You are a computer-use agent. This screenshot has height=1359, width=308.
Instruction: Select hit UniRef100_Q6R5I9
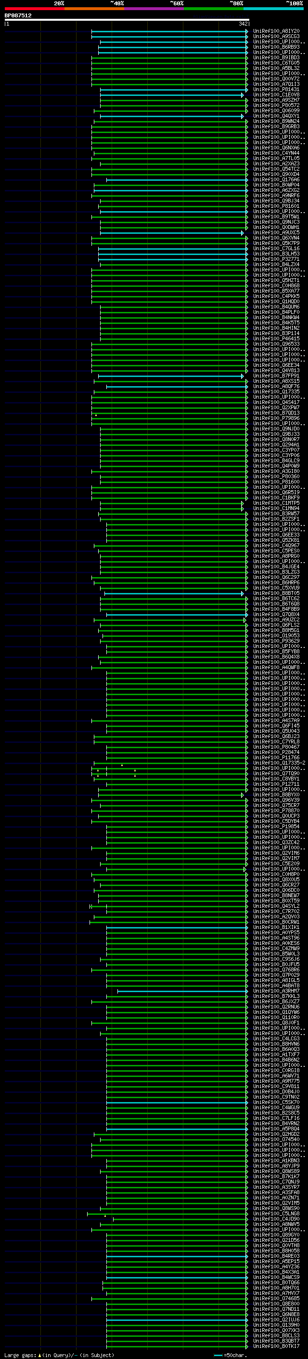(x=276, y=492)
